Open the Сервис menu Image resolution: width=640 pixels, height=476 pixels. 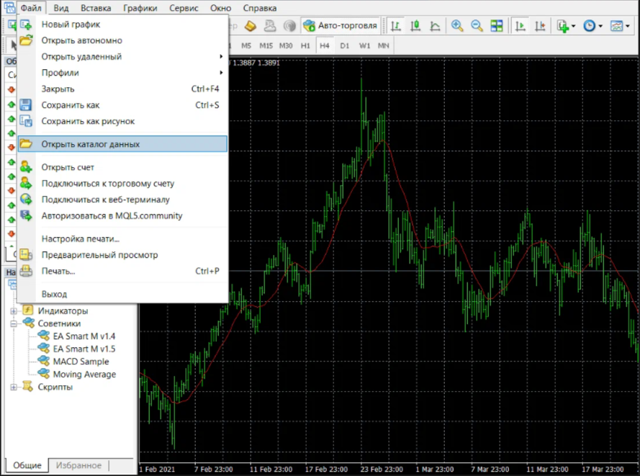[x=184, y=8]
